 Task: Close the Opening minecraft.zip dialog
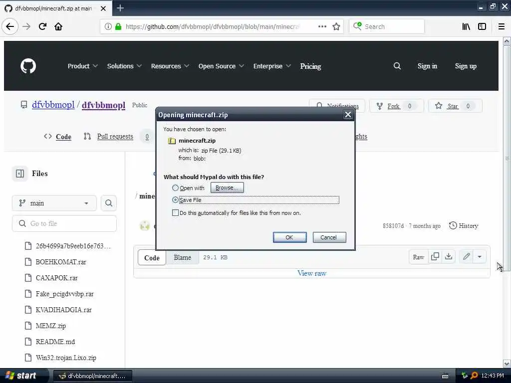(348, 115)
